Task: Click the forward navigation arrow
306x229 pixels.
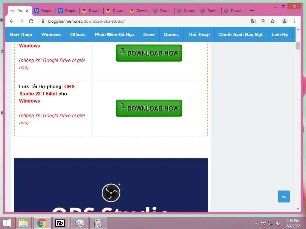Action: click(22, 21)
